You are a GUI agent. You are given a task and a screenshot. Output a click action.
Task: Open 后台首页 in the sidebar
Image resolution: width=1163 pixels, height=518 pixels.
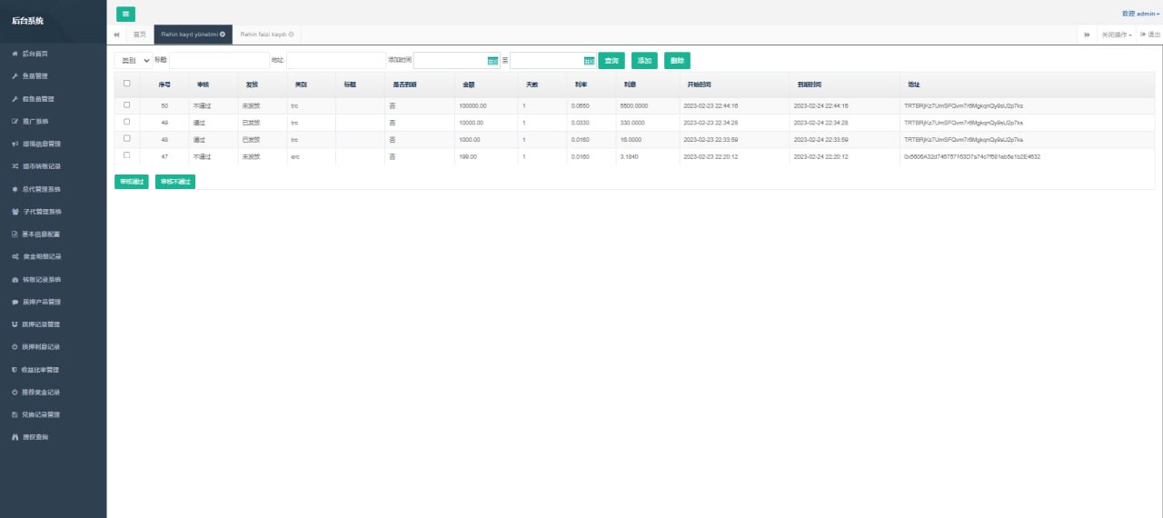coord(41,54)
